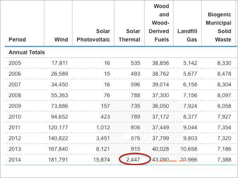Select the 2006 Landfill Gas value 5,677
The height and width of the screenshot is (178, 238).
(190, 74)
